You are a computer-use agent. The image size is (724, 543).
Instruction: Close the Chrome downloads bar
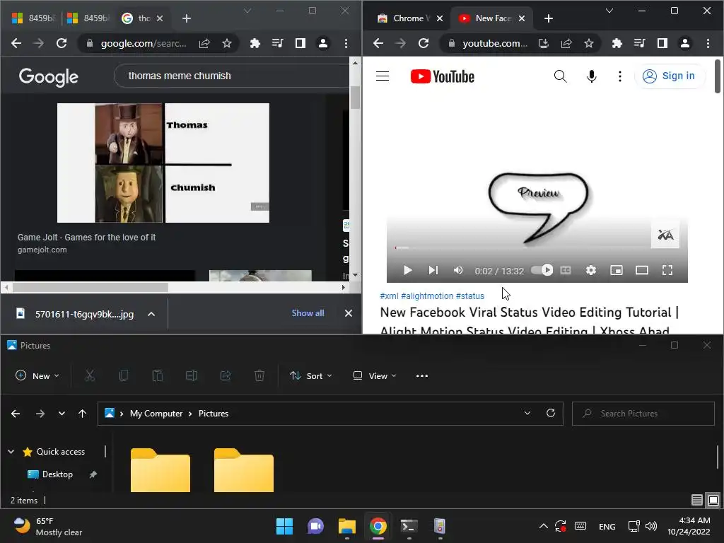click(349, 313)
